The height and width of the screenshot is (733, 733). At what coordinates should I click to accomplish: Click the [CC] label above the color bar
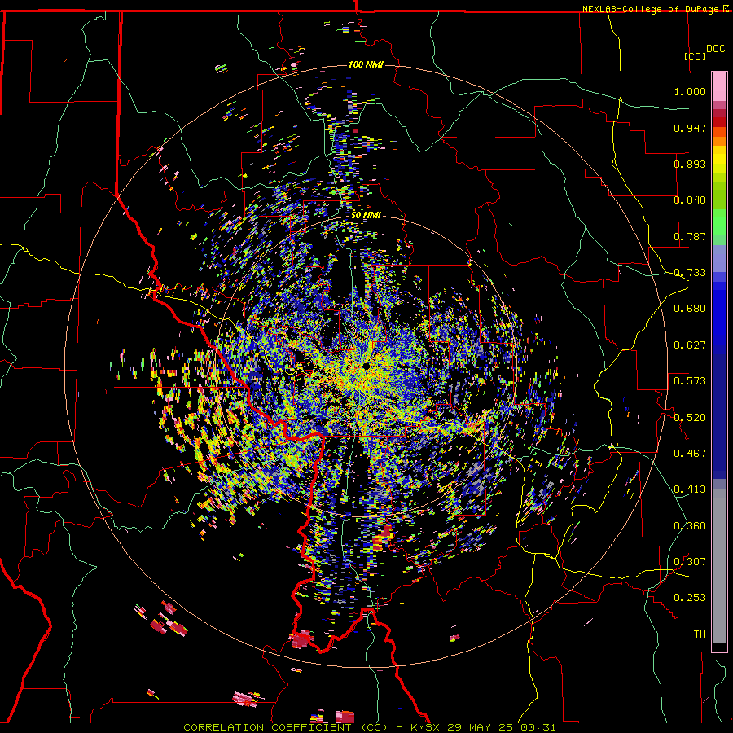click(x=696, y=56)
